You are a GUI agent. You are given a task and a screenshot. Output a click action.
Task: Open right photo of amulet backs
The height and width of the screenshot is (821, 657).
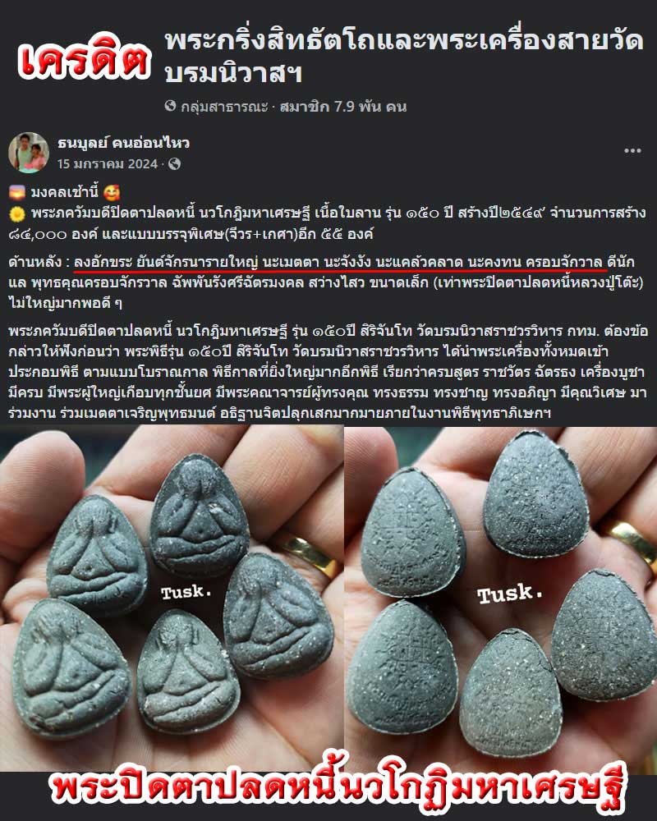[501, 599]
